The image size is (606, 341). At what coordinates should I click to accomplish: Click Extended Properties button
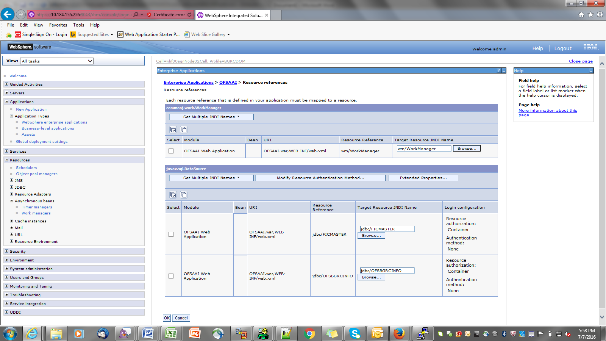tap(423, 178)
